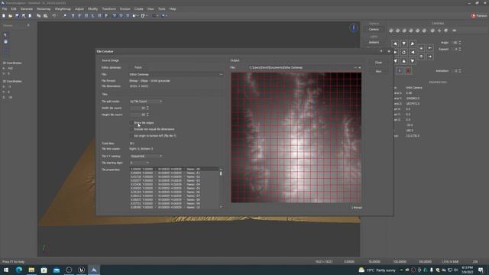Click the Tile Creator help question mark
Image resolution: width=489 pixels, height=275 pixels.
pyautogui.click(x=381, y=51)
